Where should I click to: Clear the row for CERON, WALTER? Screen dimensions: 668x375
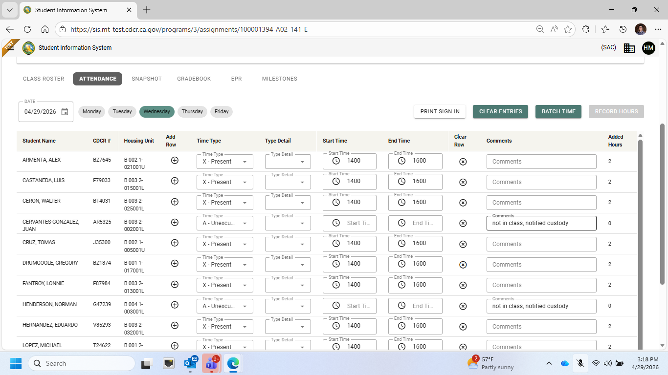(x=463, y=203)
